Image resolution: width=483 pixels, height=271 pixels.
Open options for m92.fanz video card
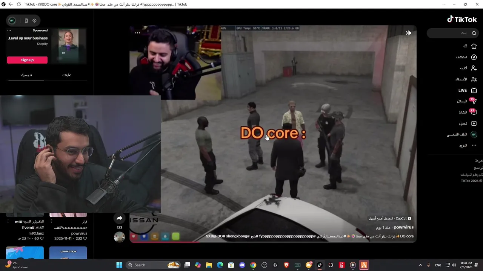pos(8,222)
